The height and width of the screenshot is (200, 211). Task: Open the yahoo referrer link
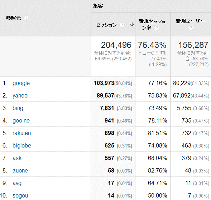tap(20, 96)
